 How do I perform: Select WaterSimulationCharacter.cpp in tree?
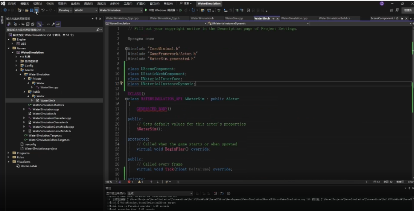(x=52, y=118)
